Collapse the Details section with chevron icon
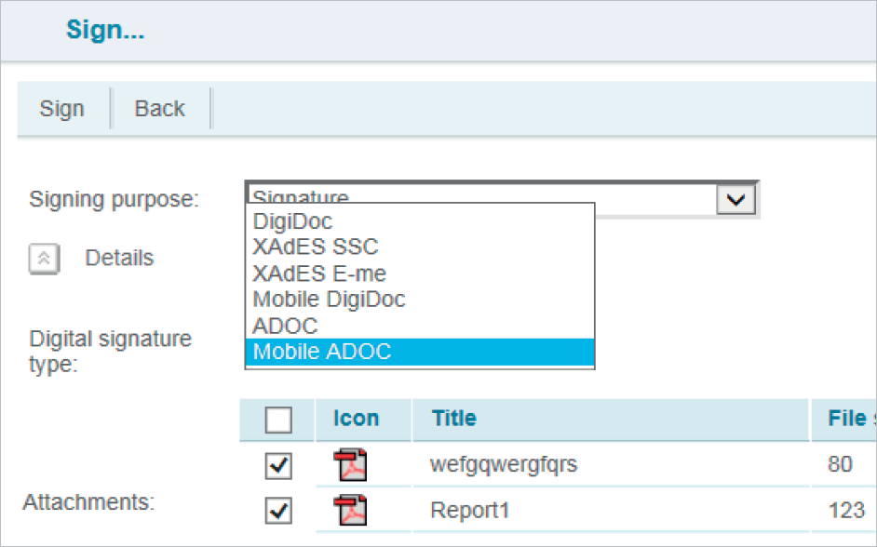Image resolution: width=877 pixels, height=547 pixels. click(44, 259)
